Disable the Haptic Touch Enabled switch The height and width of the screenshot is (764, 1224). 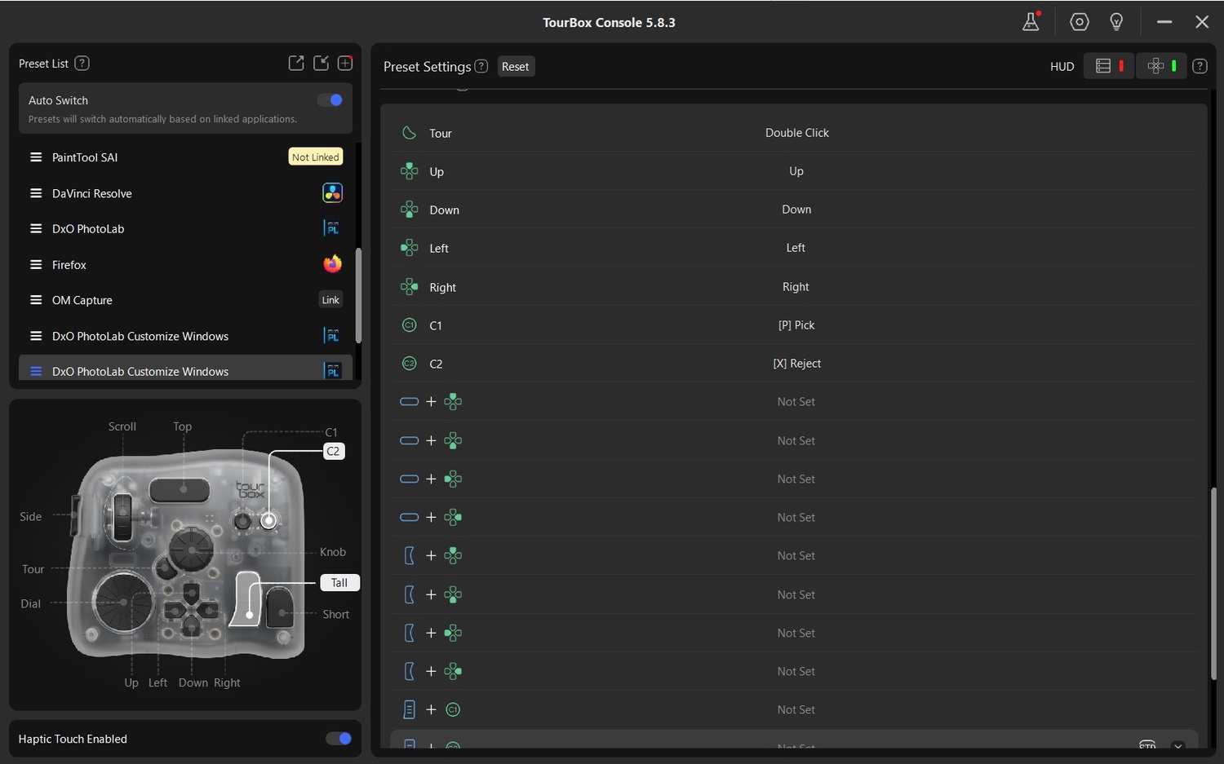pos(338,739)
